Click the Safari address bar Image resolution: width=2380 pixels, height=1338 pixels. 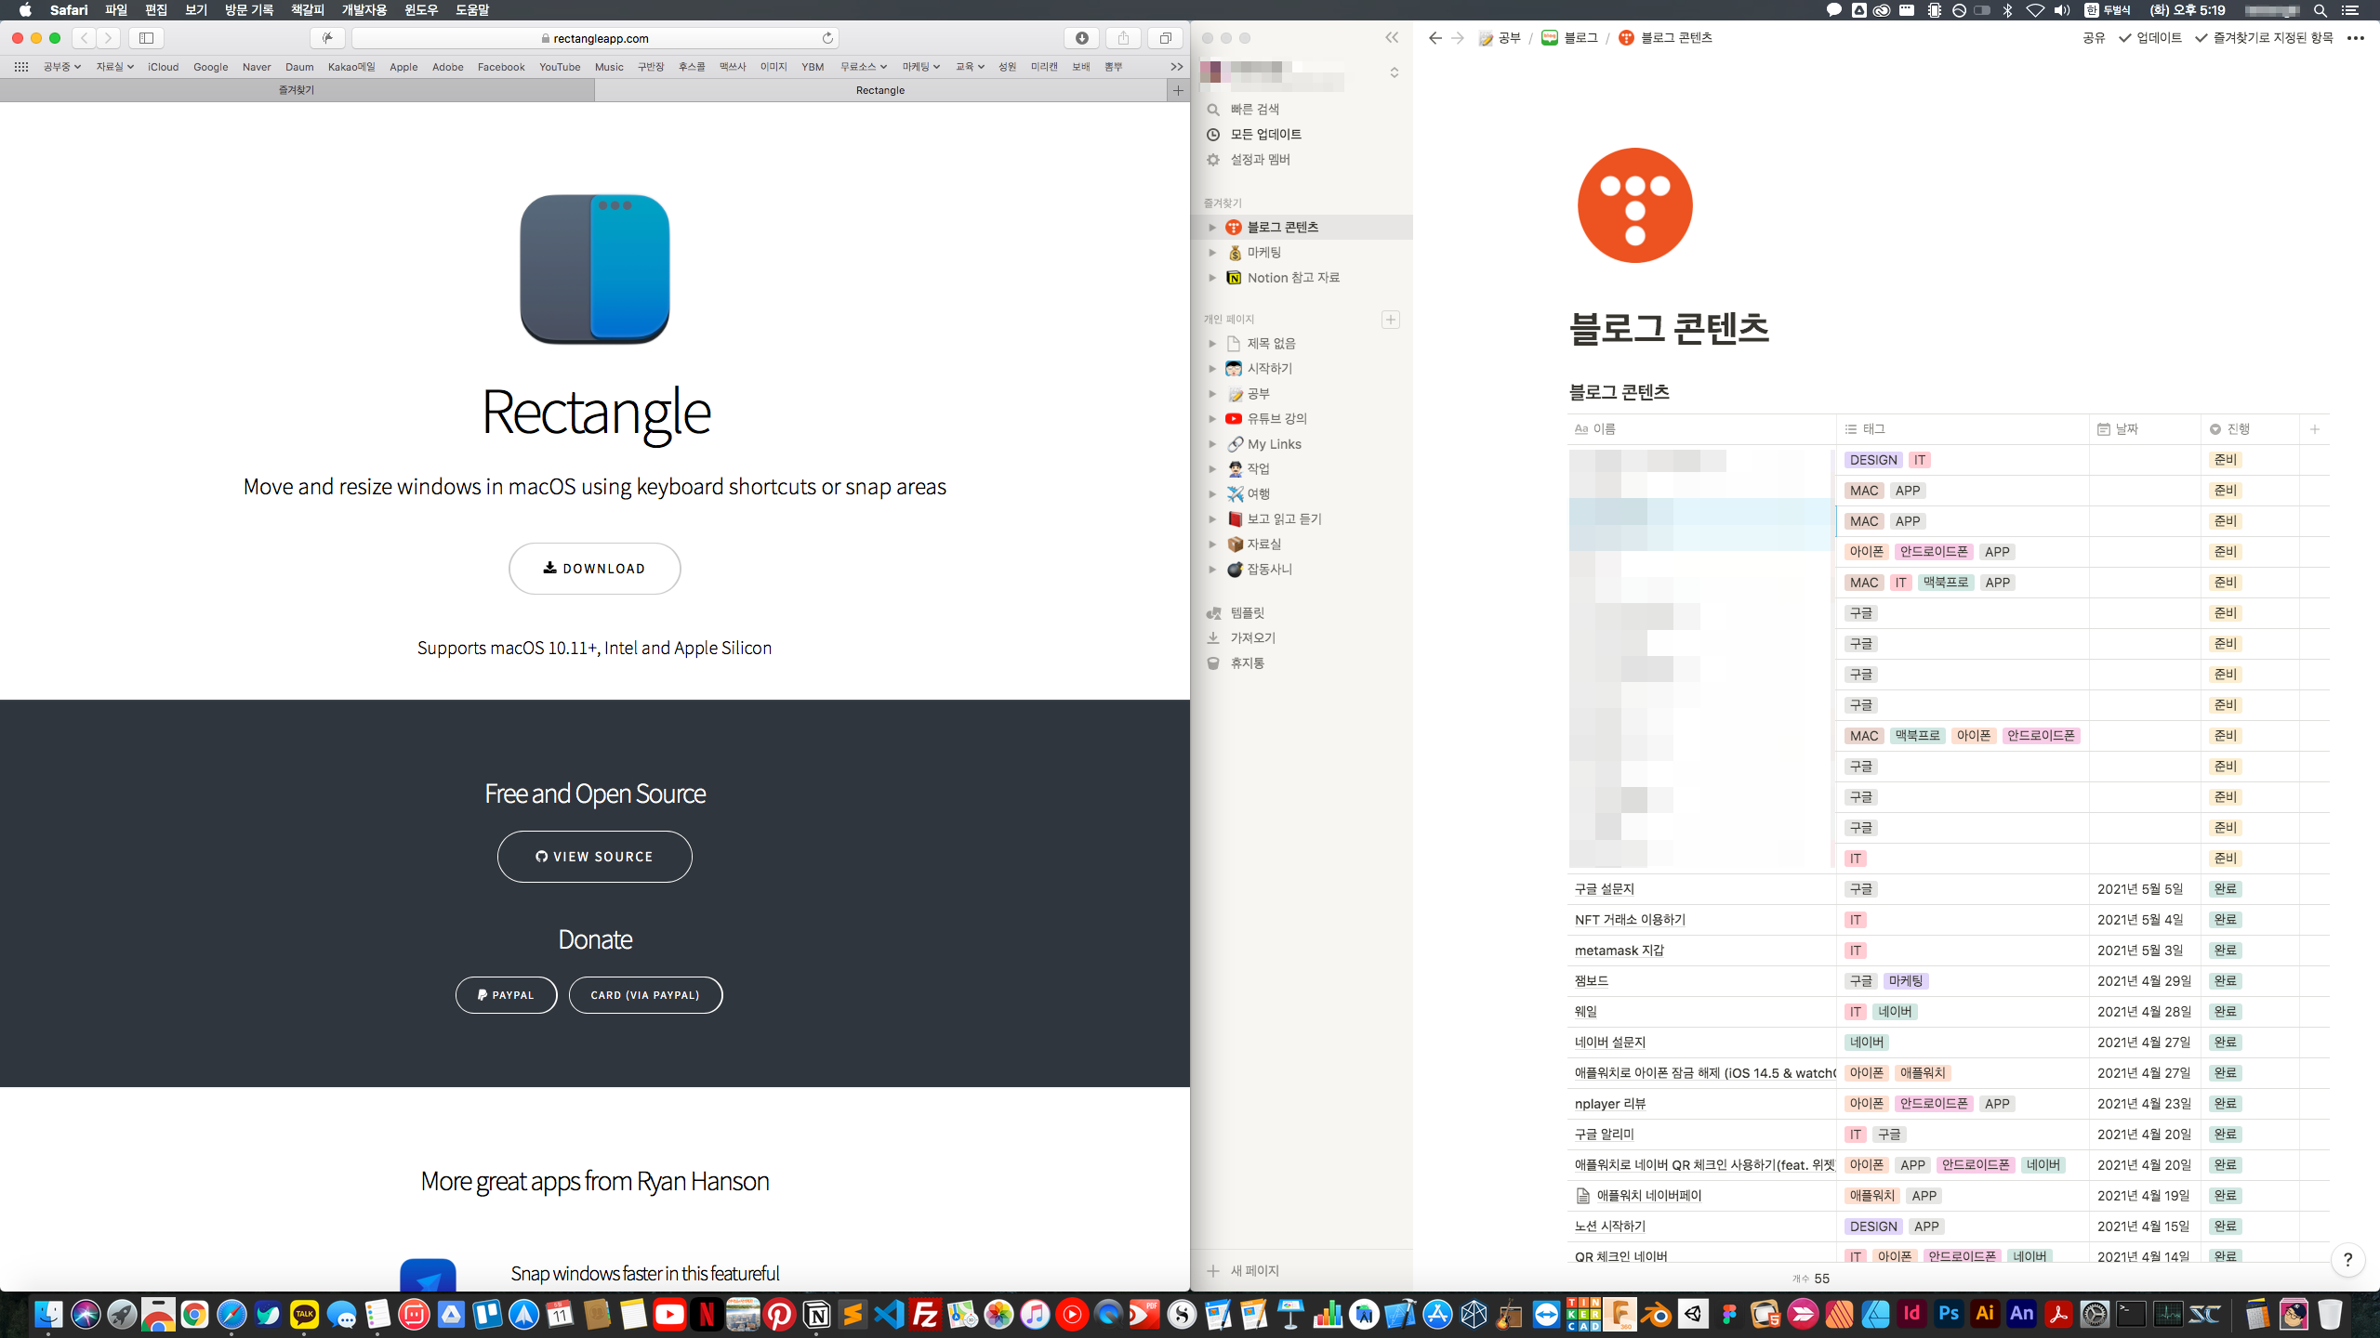click(x=595, y=38)
